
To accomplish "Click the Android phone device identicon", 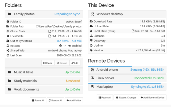I will (92, 70).
